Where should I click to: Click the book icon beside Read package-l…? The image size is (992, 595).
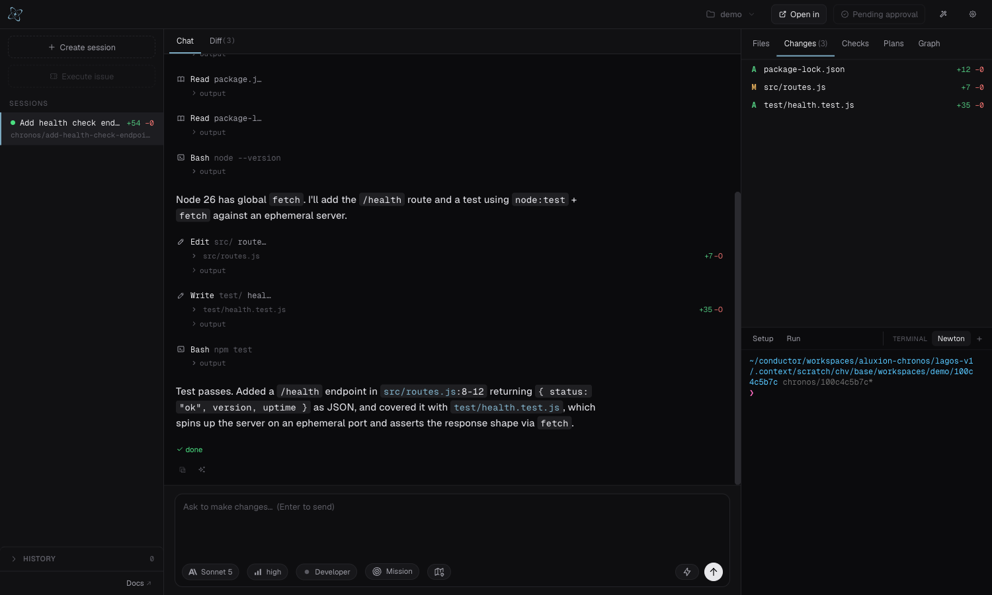click(x=181, y=118)
